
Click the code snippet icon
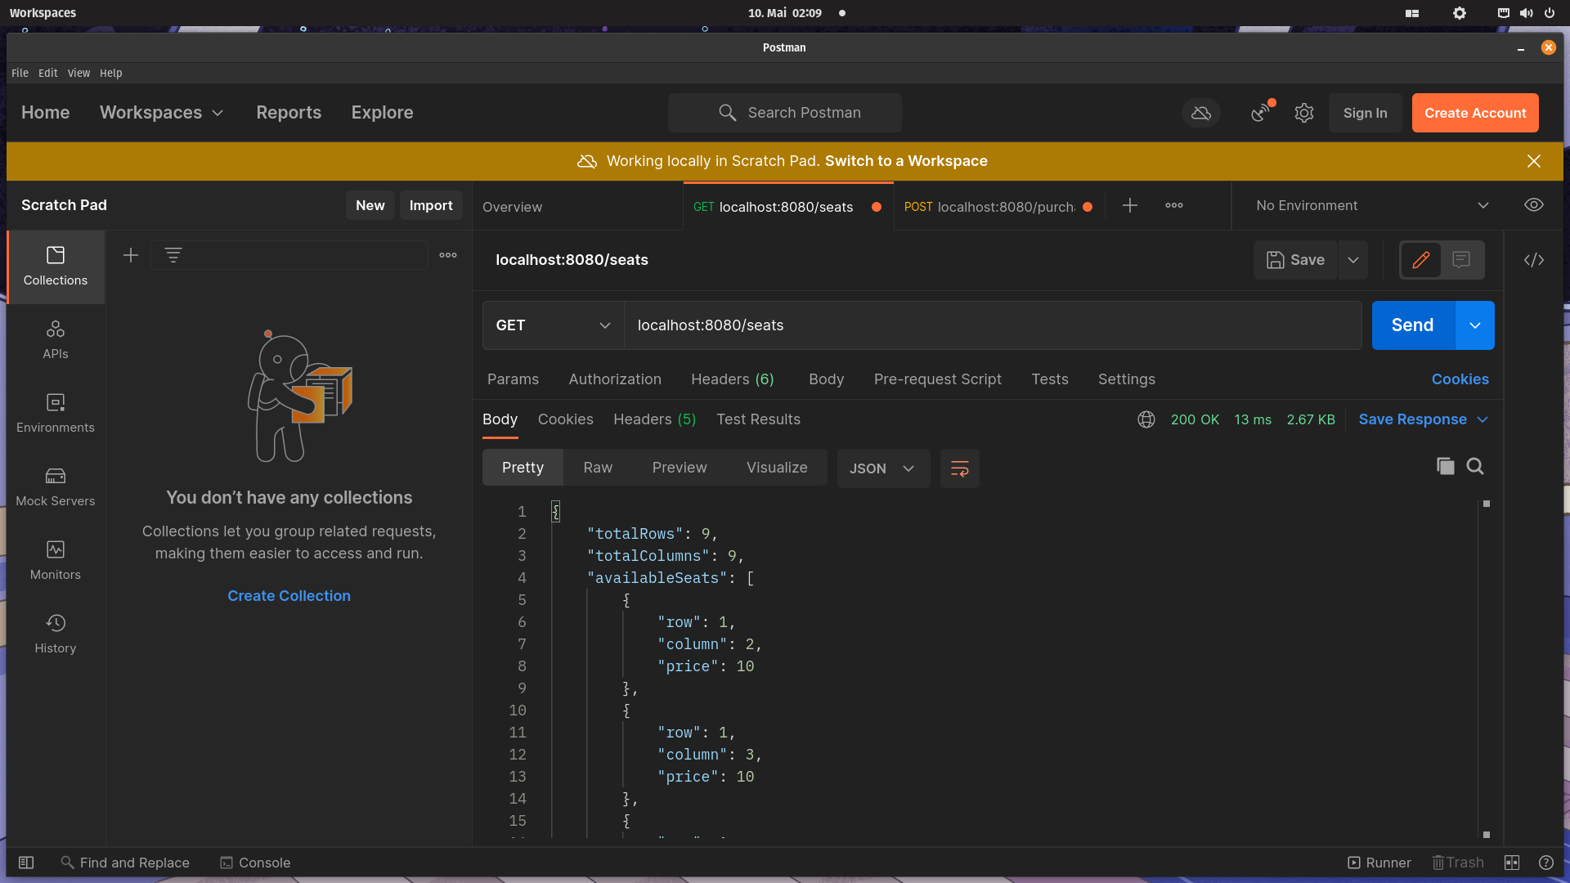point(1533,260)
